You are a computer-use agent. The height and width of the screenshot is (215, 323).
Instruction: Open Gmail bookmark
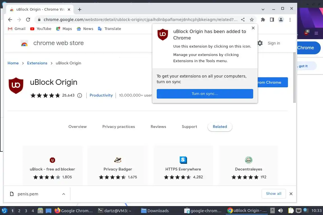tap(17, 29)
